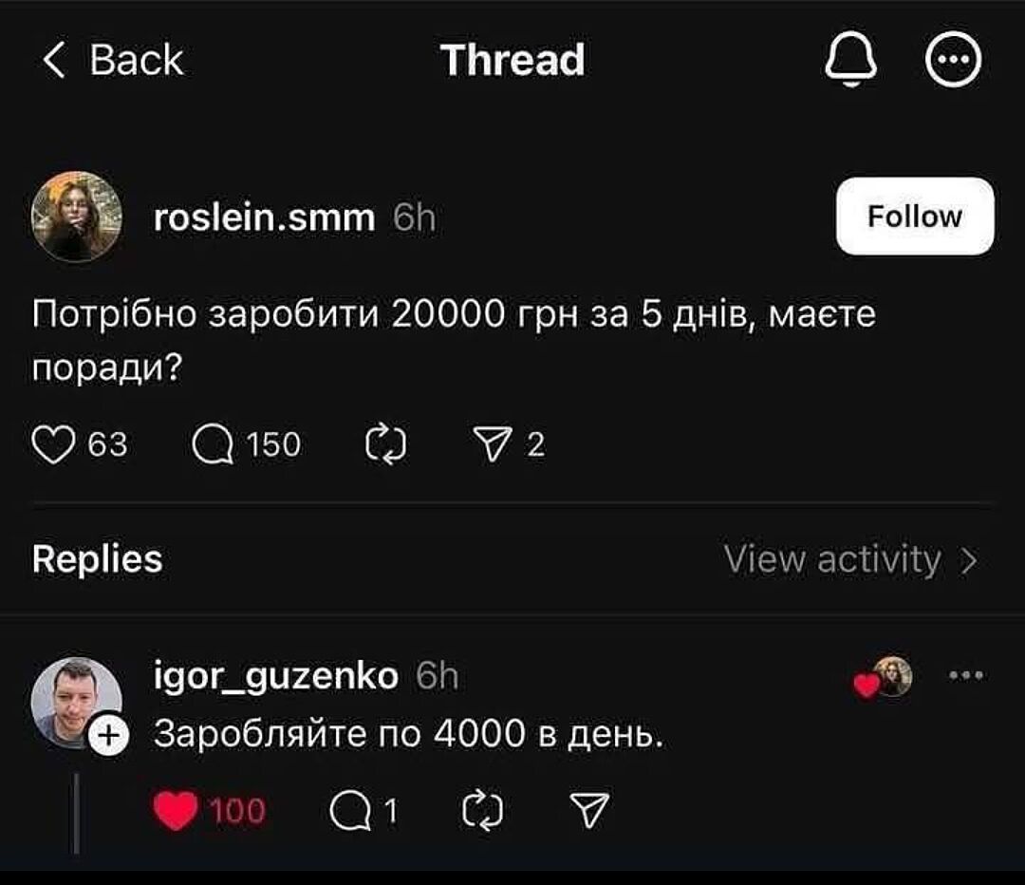
Task: Open the more options circle menu
Action: (x=953, y=63)
